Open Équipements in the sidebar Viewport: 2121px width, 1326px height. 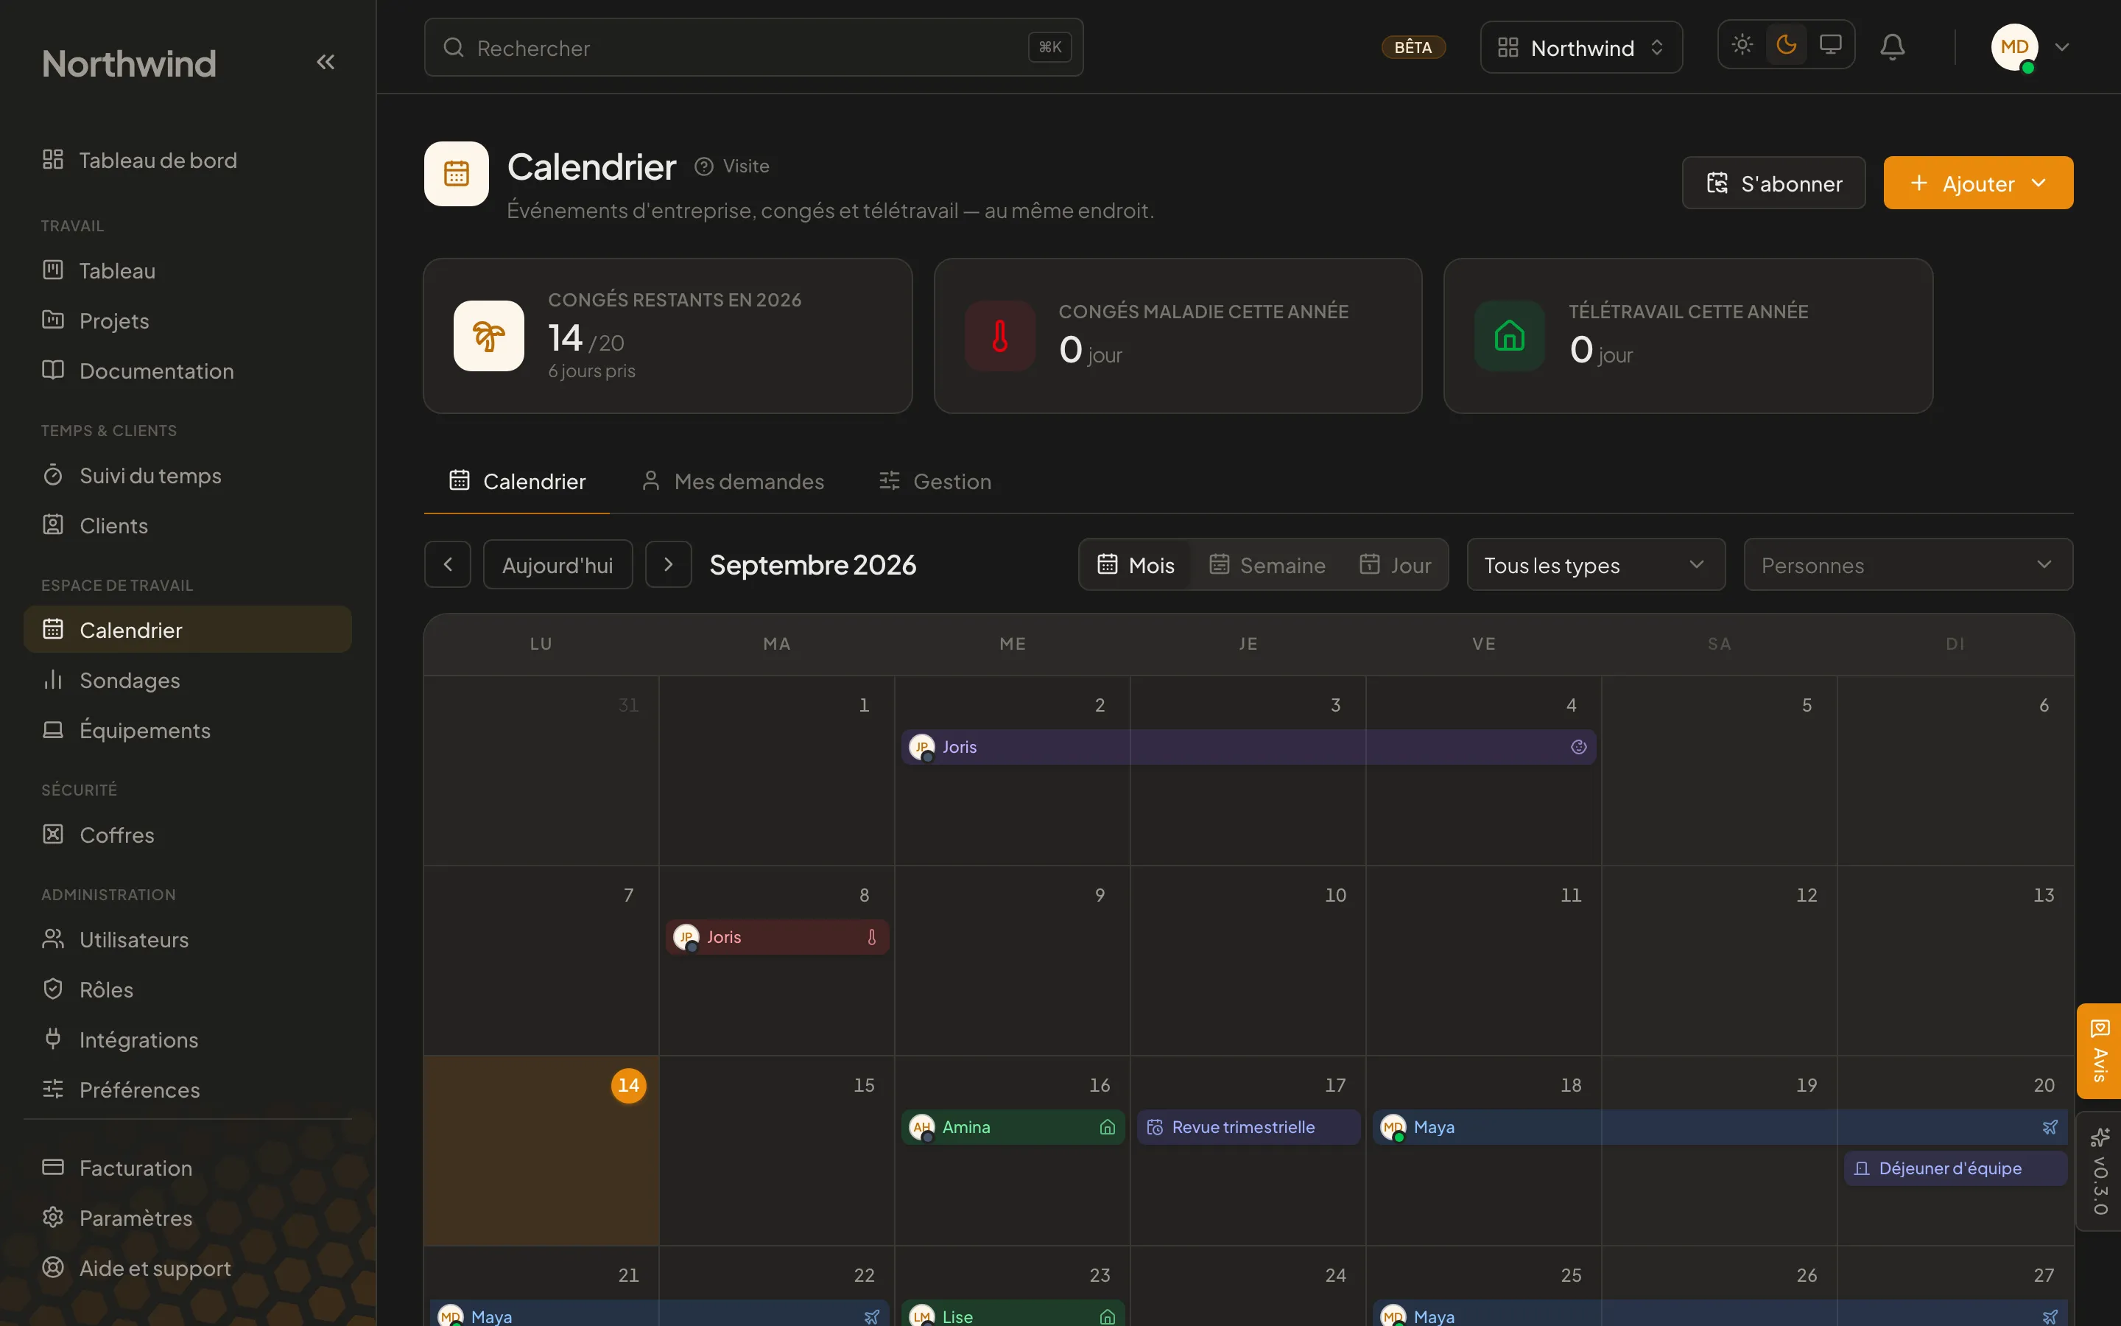pos(188,731)
